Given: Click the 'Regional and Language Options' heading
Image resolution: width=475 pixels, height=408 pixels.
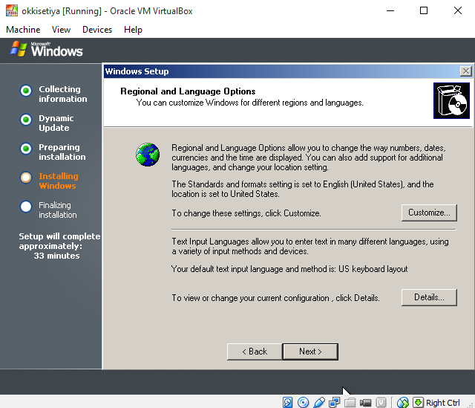Looking at the screenshot, I should tap(188, 91).
